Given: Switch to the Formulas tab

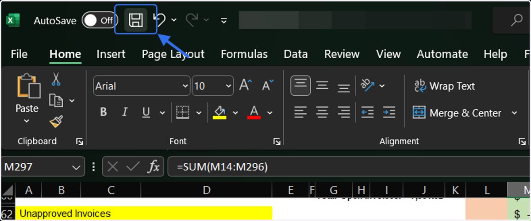Looking at the screenshot, I should (244, 54).
